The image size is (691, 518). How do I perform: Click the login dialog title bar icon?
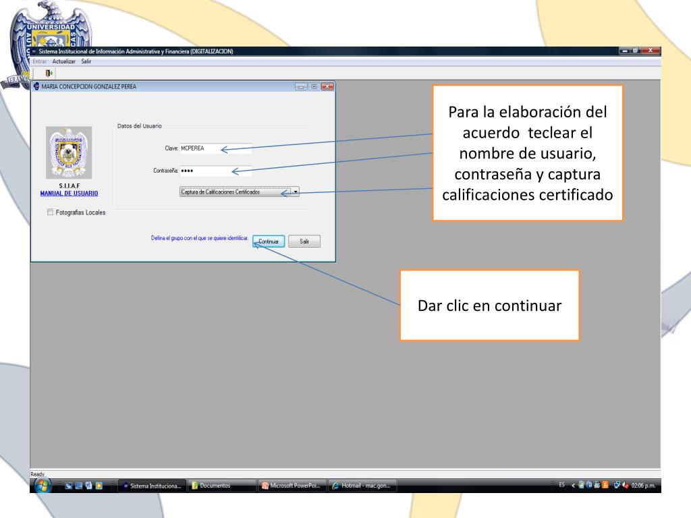[36, 86]
